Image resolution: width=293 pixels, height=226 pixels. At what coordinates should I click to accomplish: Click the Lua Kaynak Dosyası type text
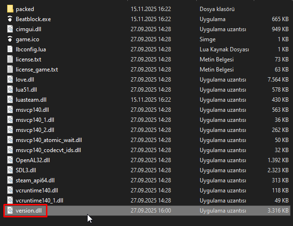[x=224, y=49]
